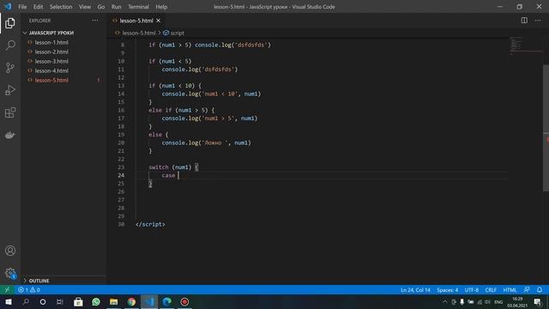Screen dimensions: 549x309
Task: Split the editor to the right
Action: pyautogui.click(x=524, y=21)
